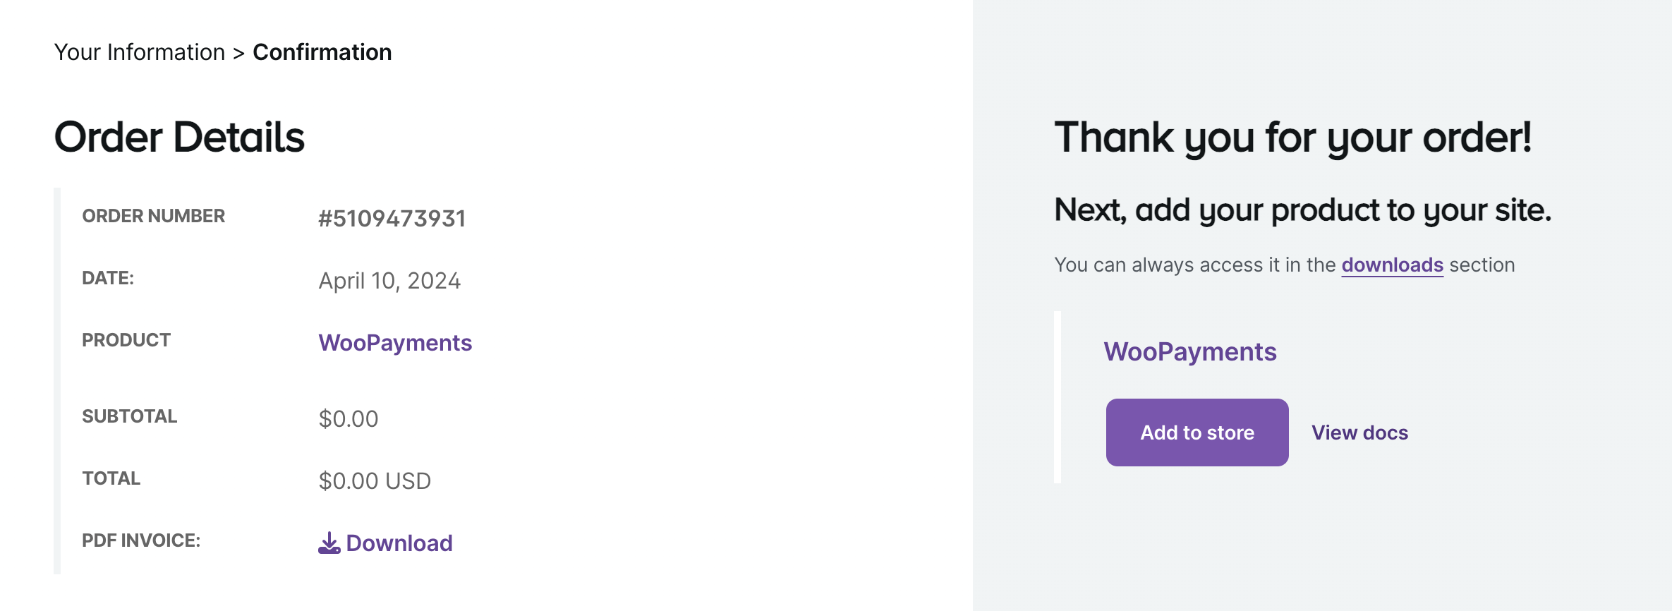Click the ORDER NUMBER label

pos(153,216)
